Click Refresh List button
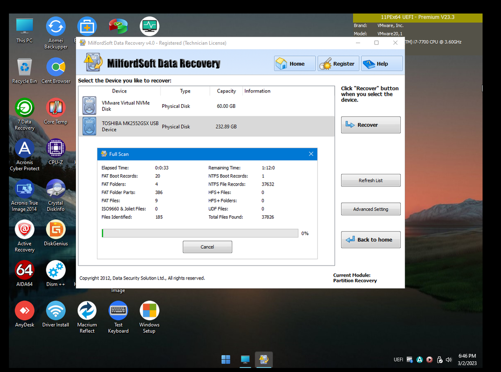Viewport: 501px width, 372px height. click(371, 180)
